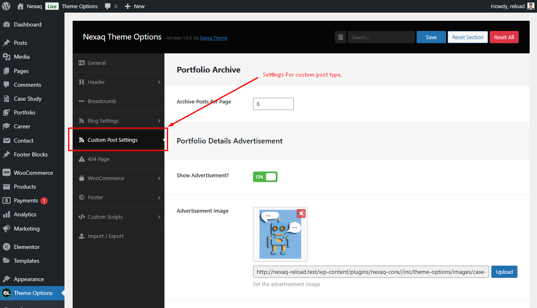537x308 pixels.
Task: Click the Dashboard gauge icon
Action: [7, 24]
